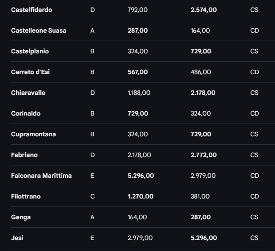
Task: Select the Castelleone Suasa row label
Action: 38,30
